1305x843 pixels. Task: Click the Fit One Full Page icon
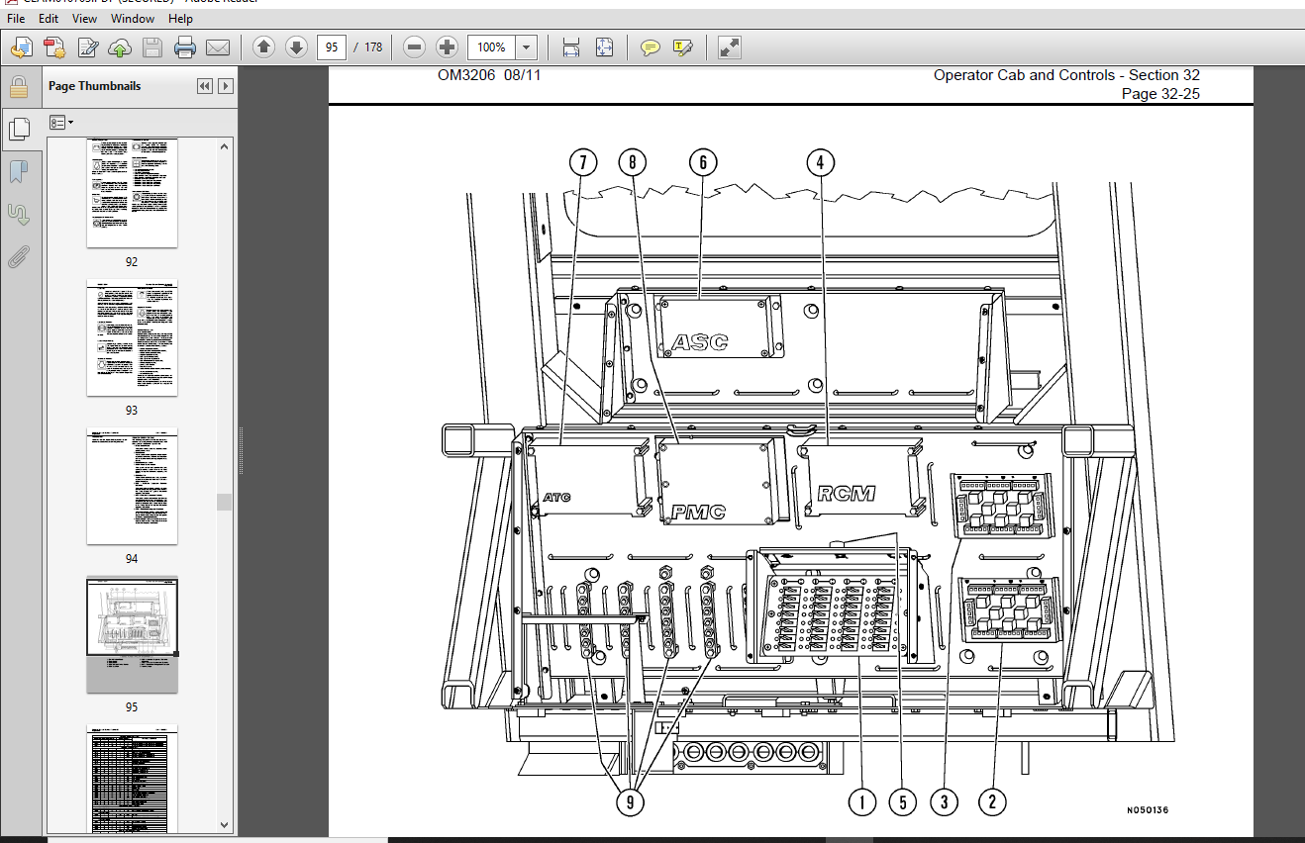point(604,47)
